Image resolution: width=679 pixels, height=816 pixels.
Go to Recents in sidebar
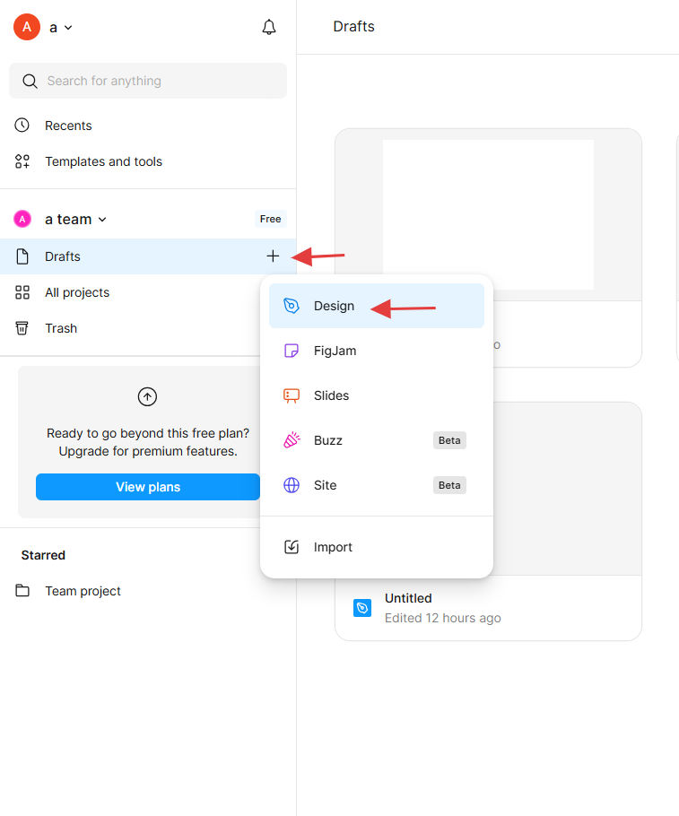[x=68, y=126]
